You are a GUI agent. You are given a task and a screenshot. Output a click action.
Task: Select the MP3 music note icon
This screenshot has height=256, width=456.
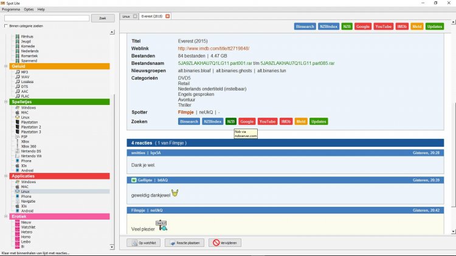[18, 72]
